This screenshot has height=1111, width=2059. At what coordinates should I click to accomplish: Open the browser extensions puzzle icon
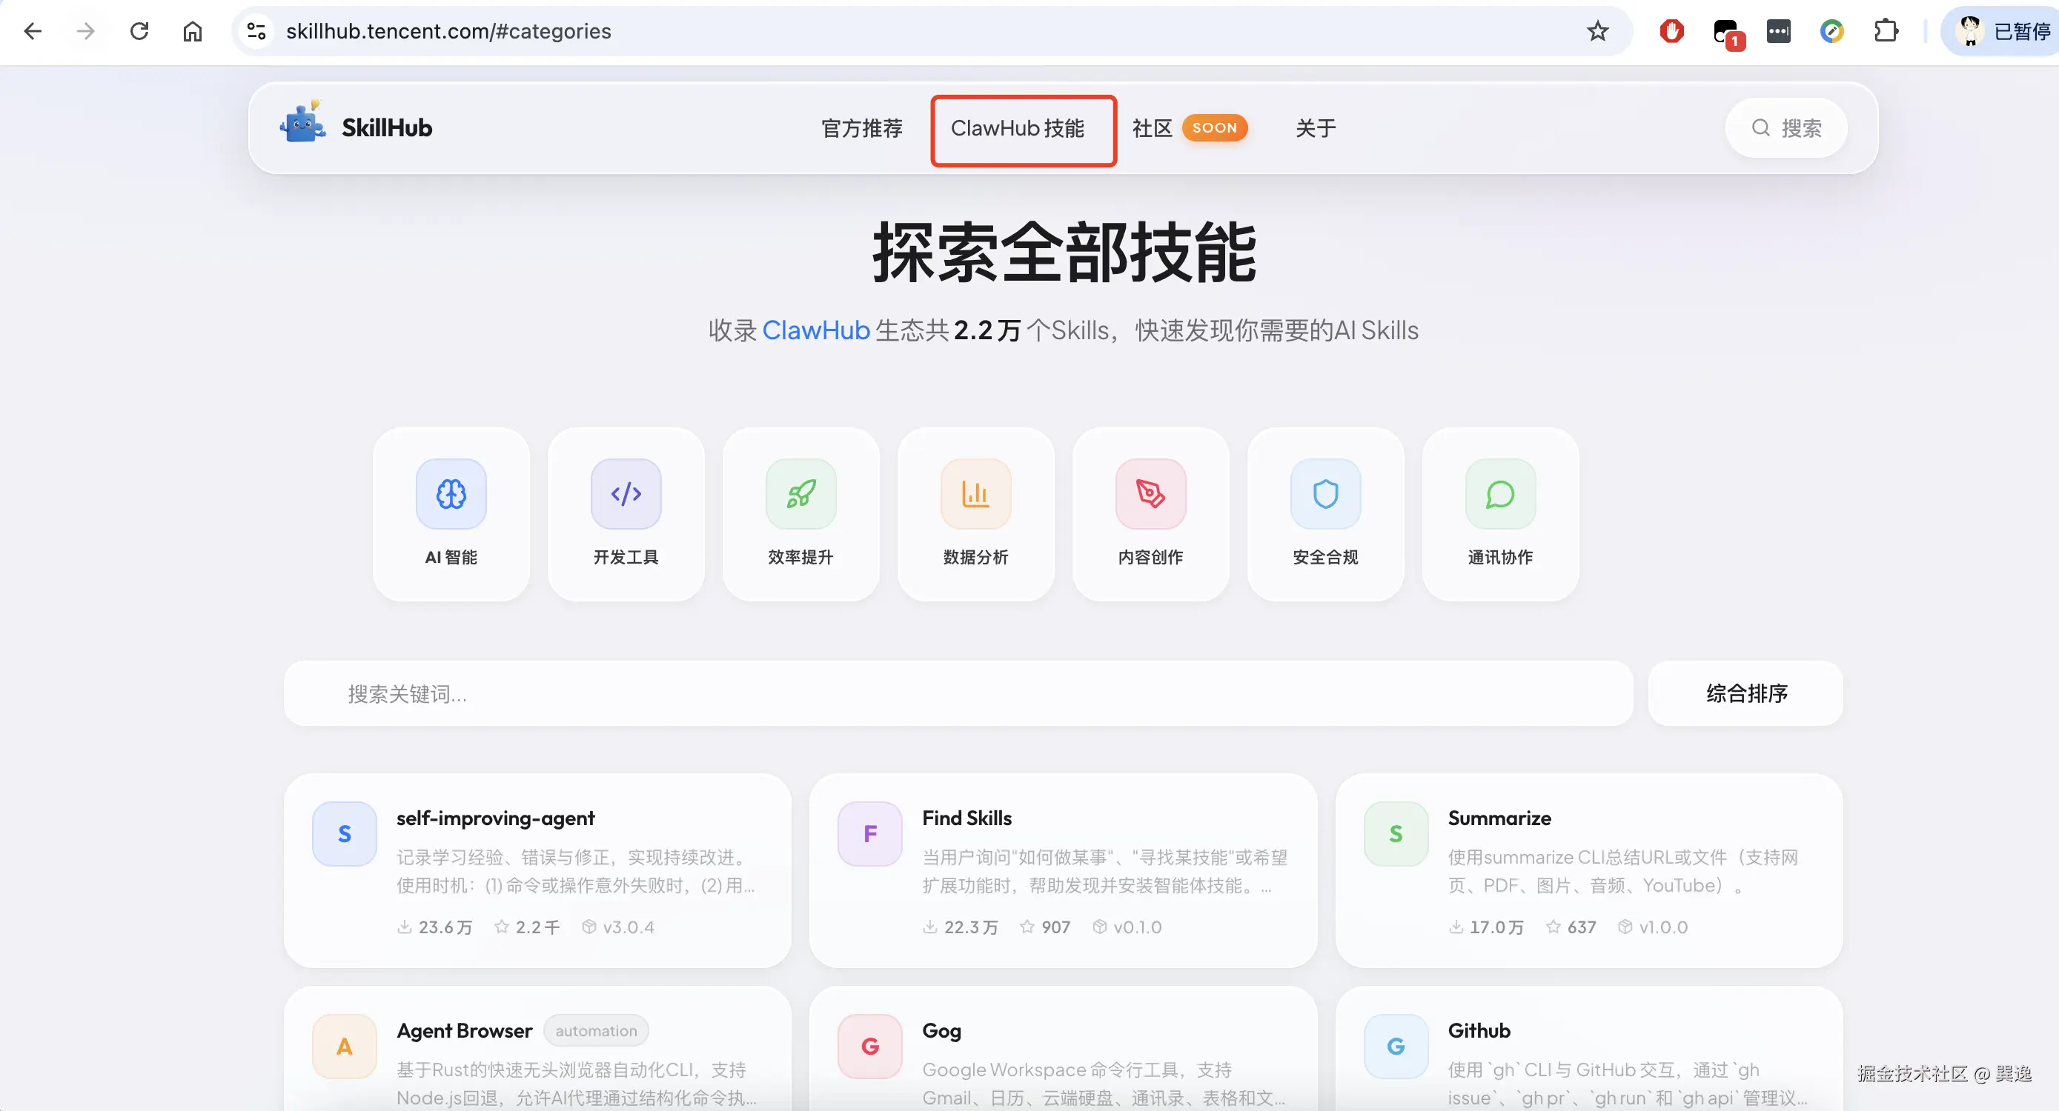1886,31
